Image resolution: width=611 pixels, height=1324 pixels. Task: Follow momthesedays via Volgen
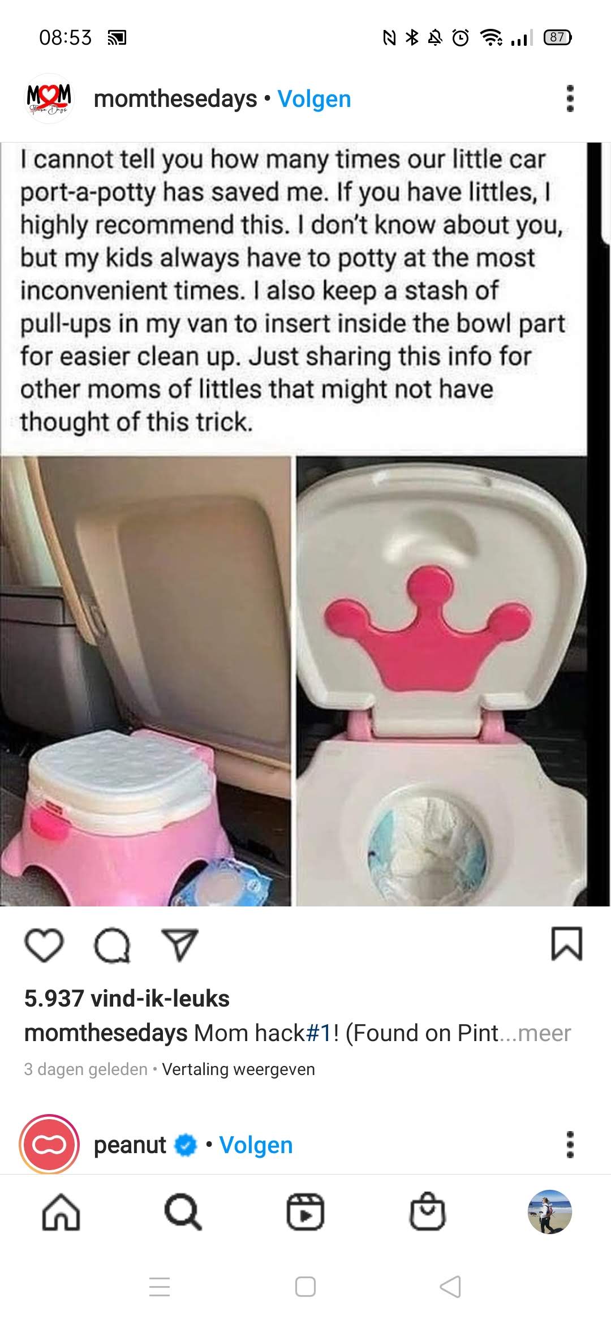[314, 99]
